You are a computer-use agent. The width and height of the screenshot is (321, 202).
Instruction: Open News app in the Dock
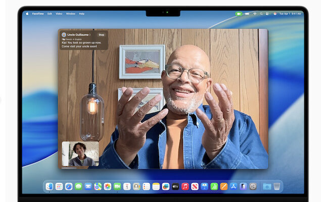(195, 186)
